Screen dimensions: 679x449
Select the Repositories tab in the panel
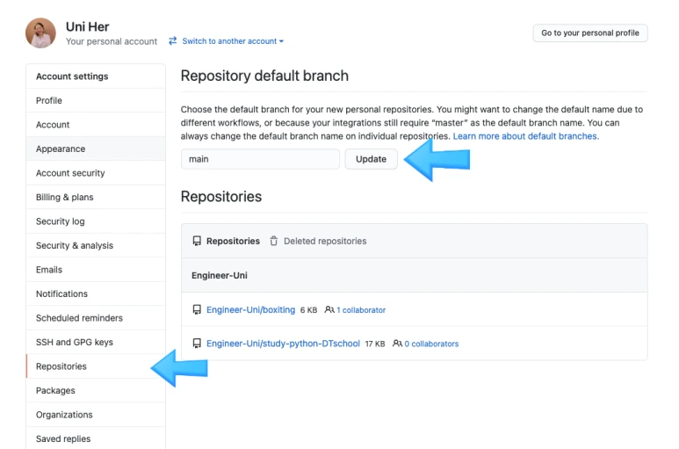233,241
